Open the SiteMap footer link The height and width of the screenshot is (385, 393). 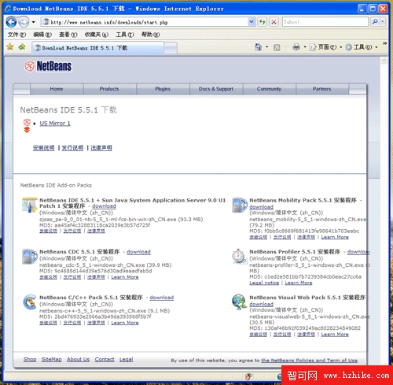click(x=52, y=360)
